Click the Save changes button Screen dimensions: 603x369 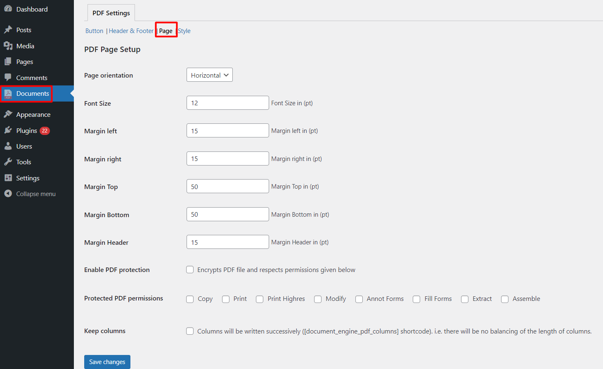click(107, 362)
